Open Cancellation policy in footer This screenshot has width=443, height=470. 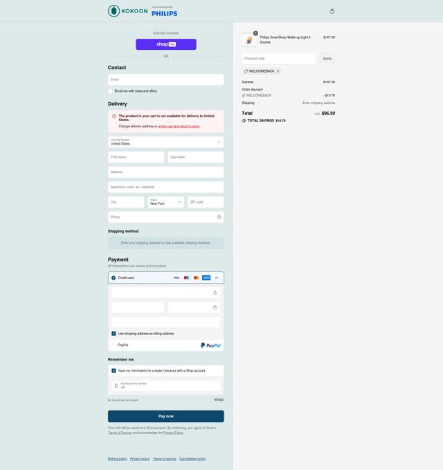192,459
